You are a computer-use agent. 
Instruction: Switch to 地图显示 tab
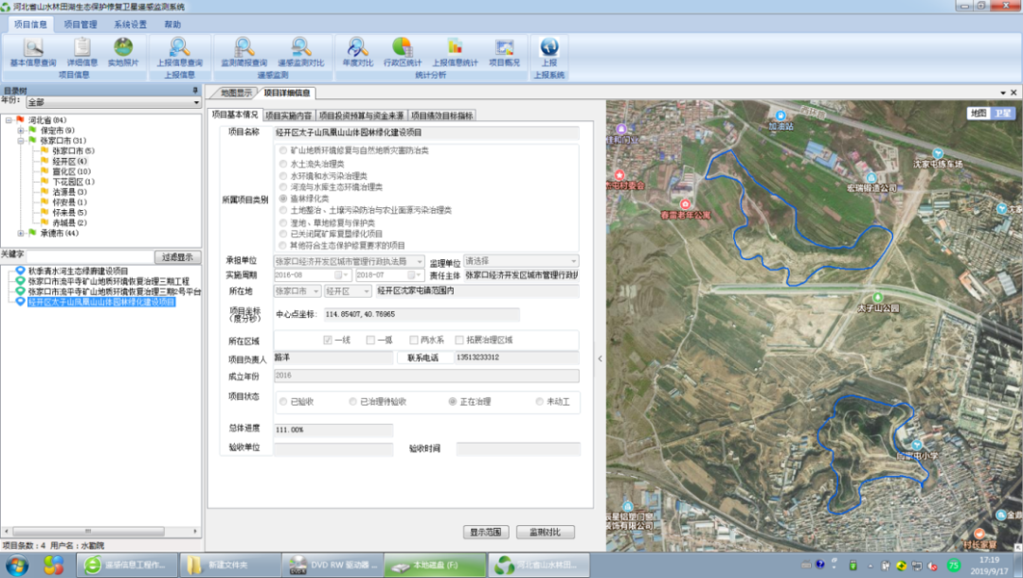point(236,93)
